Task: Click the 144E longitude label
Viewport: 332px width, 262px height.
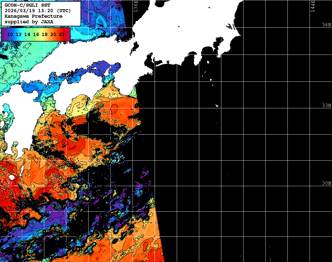Action: pos(313,6)
